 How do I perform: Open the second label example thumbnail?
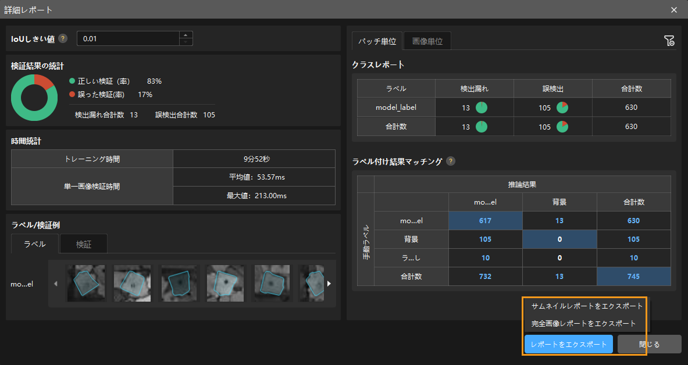[132, 283]
